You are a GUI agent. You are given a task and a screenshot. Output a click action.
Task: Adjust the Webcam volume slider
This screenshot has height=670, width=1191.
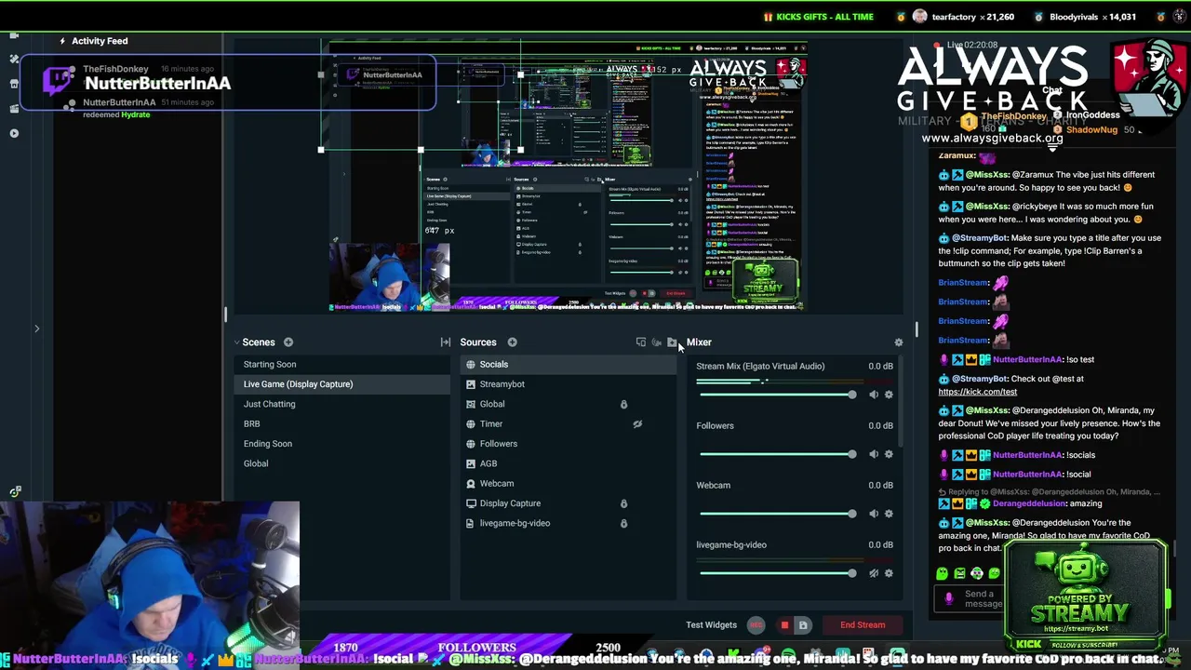[x=777, y=514]
